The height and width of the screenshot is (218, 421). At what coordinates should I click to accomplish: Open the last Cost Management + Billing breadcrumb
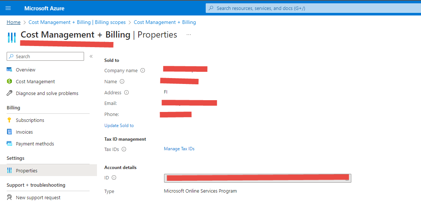tap(165, 22)
